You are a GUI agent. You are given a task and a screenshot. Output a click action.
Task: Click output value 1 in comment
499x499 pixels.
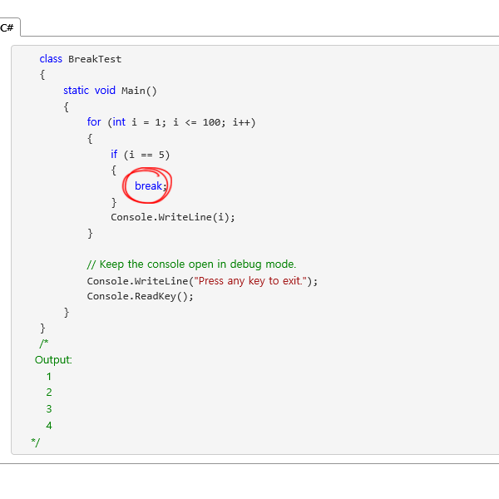tap(49, 377)
